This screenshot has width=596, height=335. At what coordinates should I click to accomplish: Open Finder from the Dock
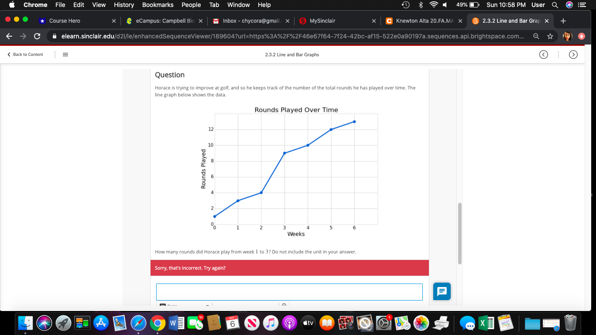(x=26, y=323)
